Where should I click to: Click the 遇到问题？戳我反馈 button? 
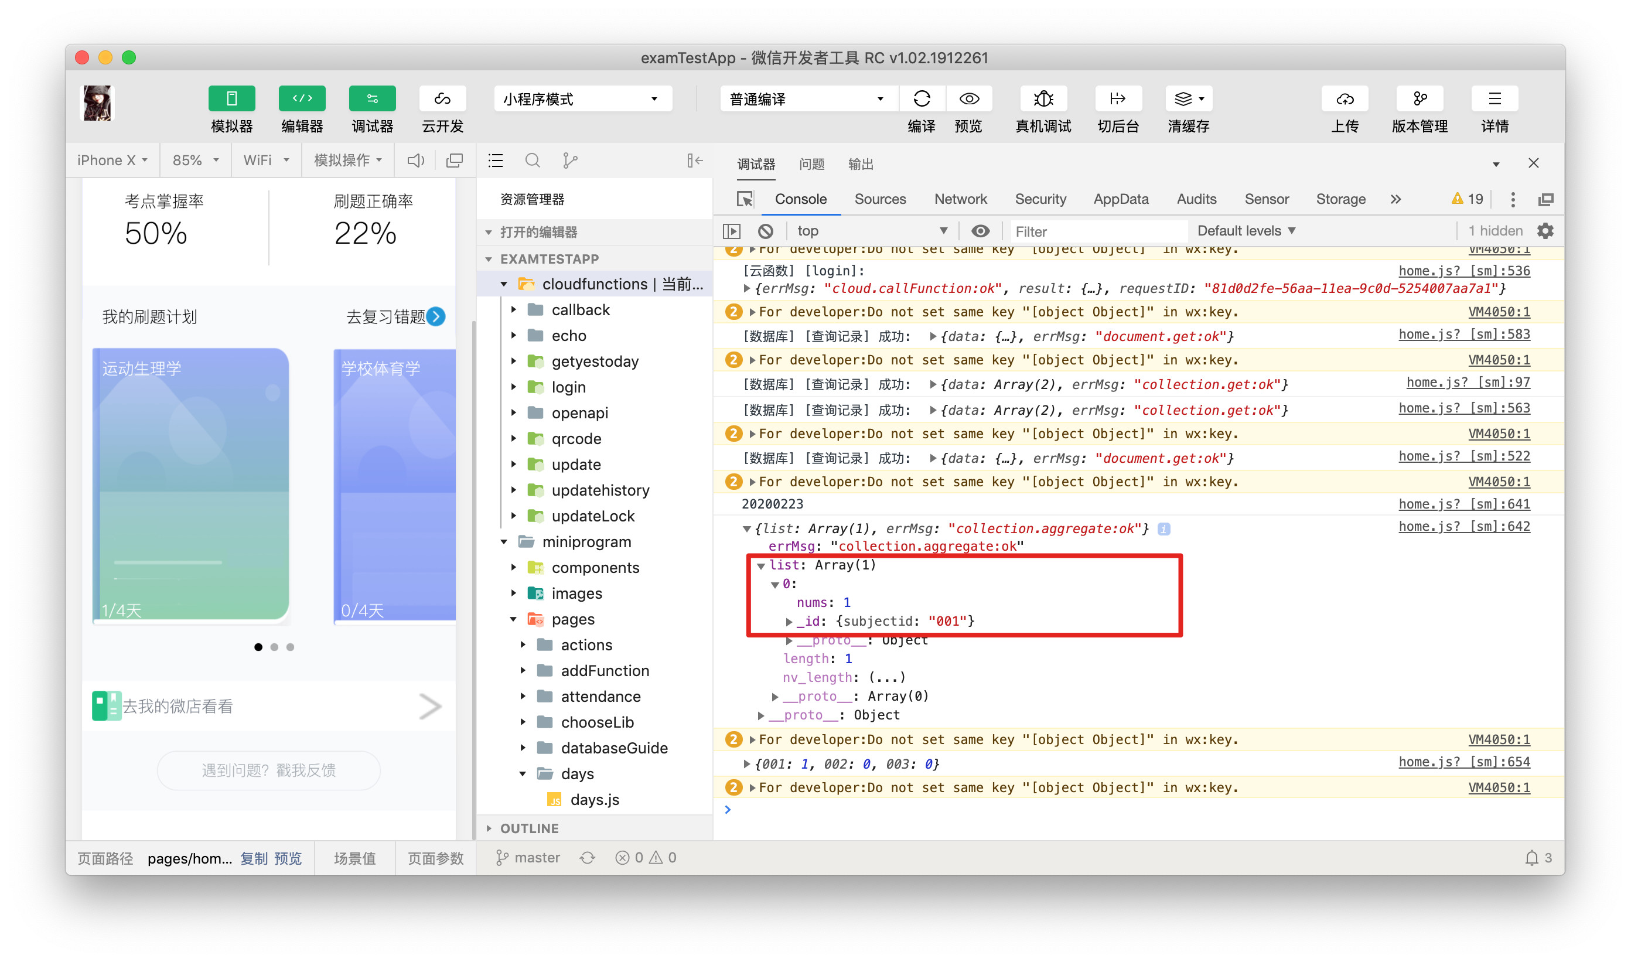coord(268,770)
